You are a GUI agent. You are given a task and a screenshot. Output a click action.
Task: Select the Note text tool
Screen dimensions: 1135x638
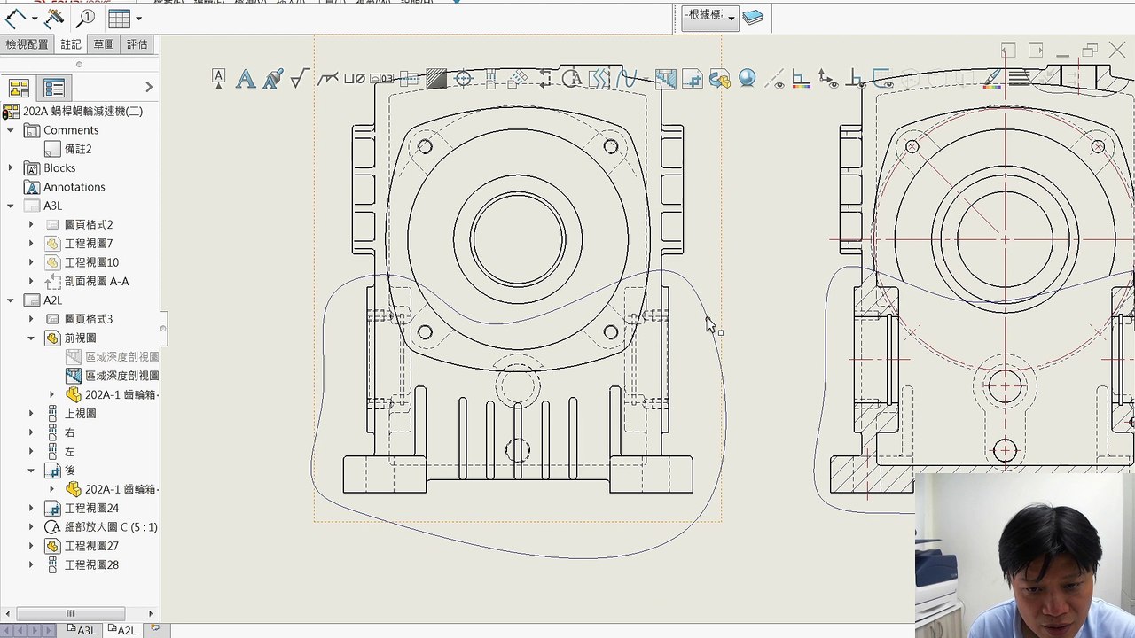pos(246,79)
